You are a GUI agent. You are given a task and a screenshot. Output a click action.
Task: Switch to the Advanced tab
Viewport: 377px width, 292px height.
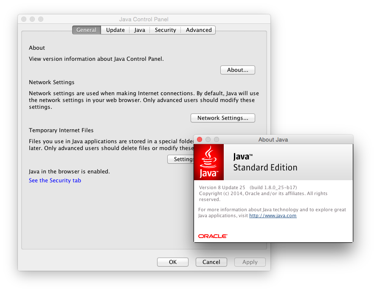(199, 30)
